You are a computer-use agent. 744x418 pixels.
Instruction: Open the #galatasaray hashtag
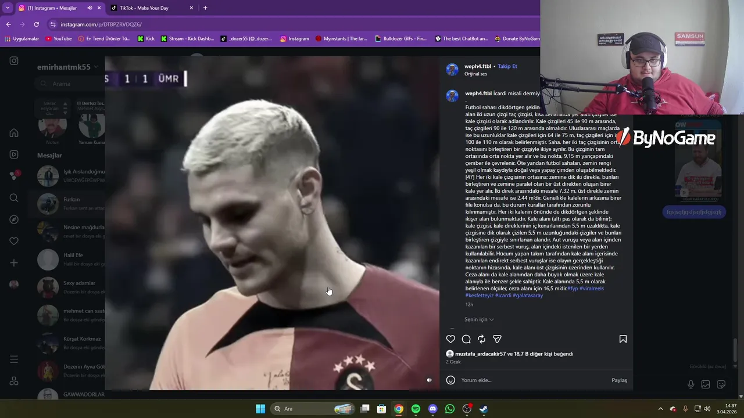(x=528, y=296)
